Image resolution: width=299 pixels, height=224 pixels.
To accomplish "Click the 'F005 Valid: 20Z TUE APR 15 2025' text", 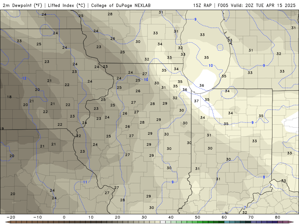I will click(x=256, y=5).
